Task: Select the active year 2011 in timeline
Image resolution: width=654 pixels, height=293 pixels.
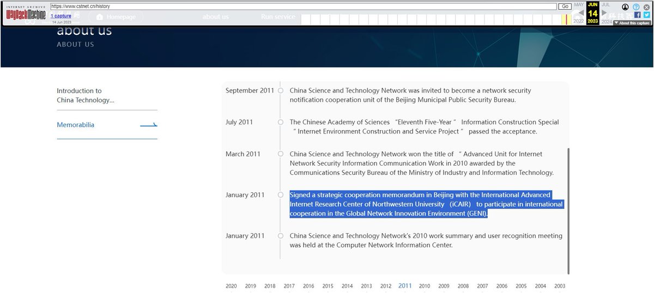Action: (405, 285)
